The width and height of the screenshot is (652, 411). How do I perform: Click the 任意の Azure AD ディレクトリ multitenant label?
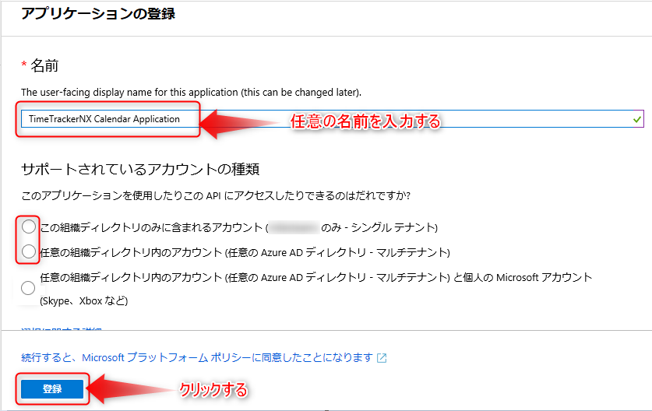coord(245,252)
